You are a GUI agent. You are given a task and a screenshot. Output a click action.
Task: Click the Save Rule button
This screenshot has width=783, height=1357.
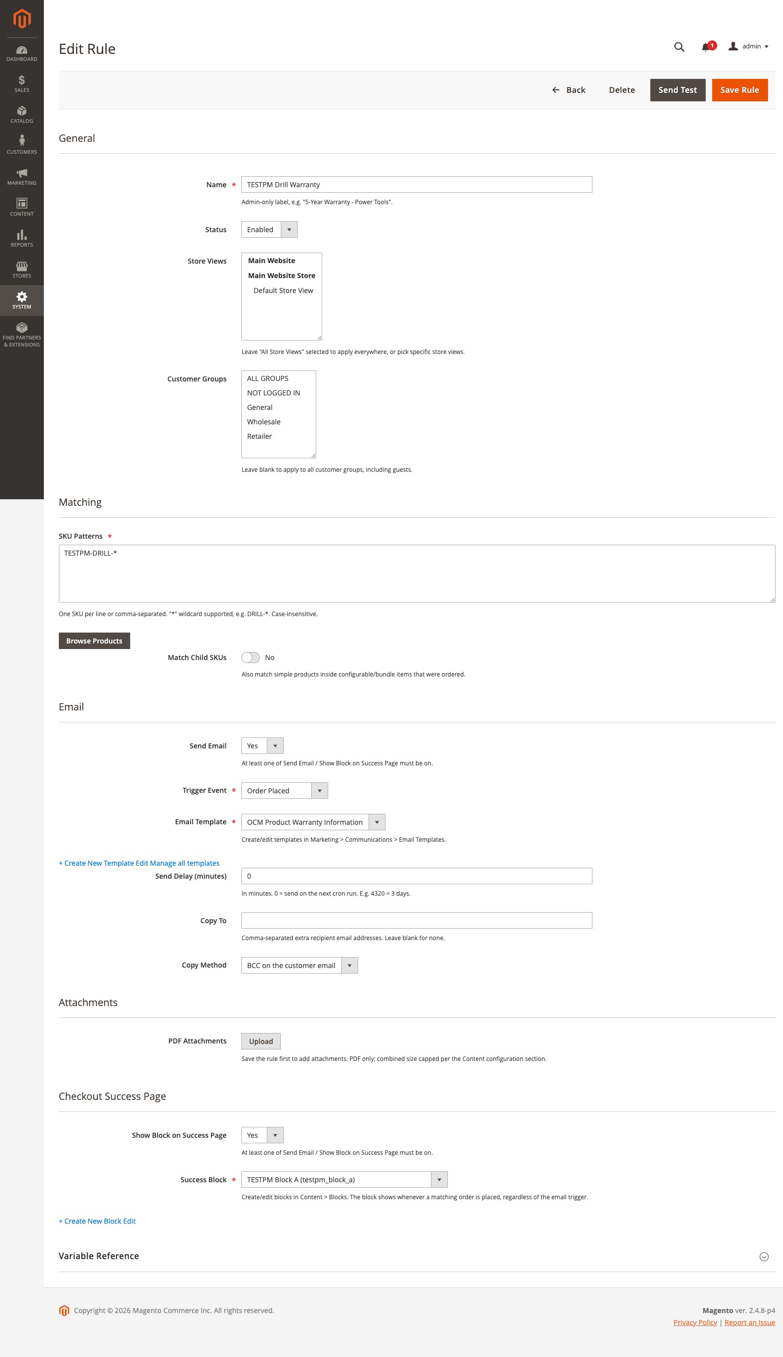pyautogui.click(x=740, y=90)
